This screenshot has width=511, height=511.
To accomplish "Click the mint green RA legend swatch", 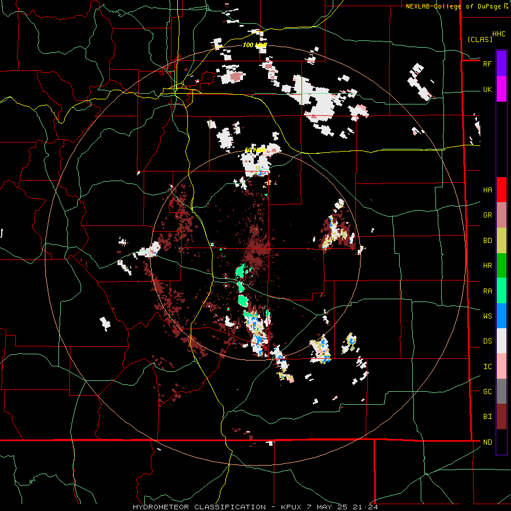I will (501, 291).
